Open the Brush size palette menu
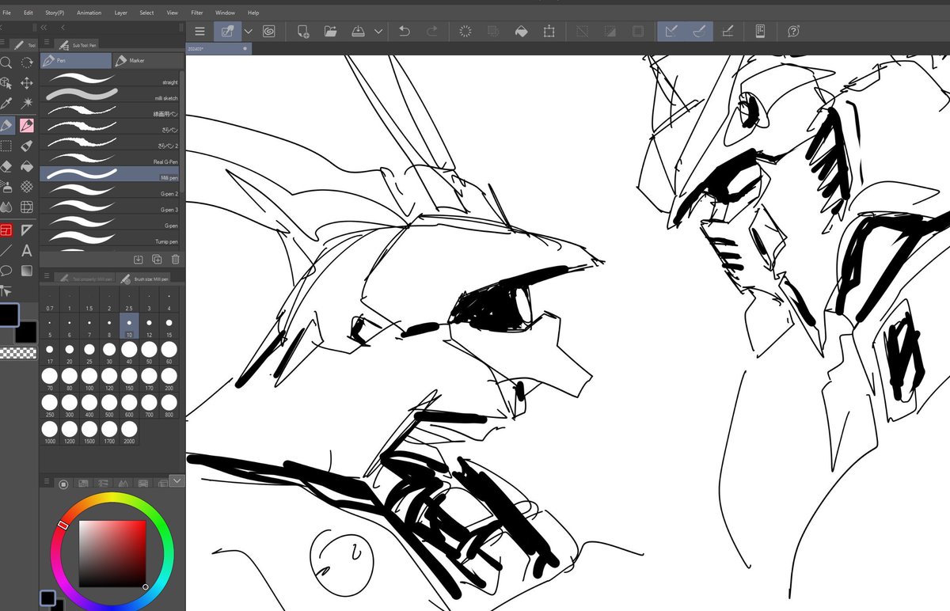 point(47,277)
